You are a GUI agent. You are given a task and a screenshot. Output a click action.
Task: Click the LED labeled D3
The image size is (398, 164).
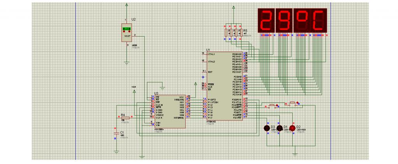pos(267,128)
